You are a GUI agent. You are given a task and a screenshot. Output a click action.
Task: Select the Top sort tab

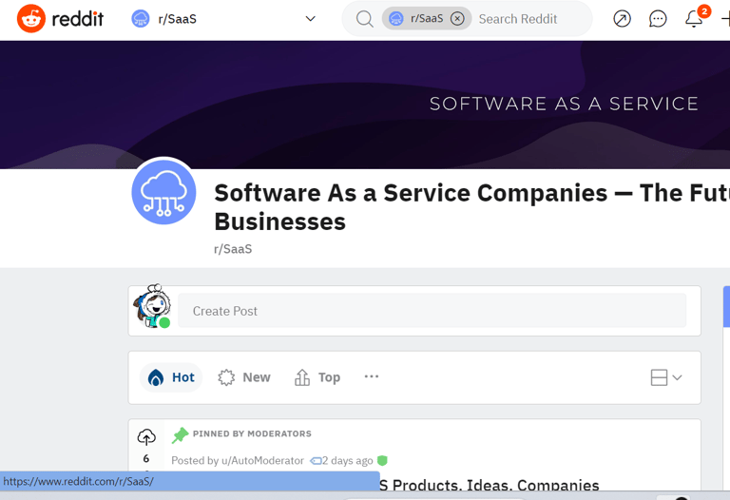pos(317,377)
